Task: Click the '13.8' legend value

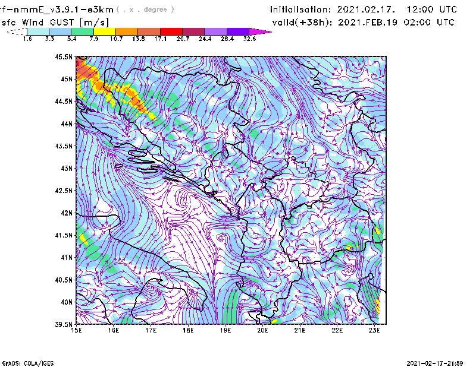Action: 139,39
